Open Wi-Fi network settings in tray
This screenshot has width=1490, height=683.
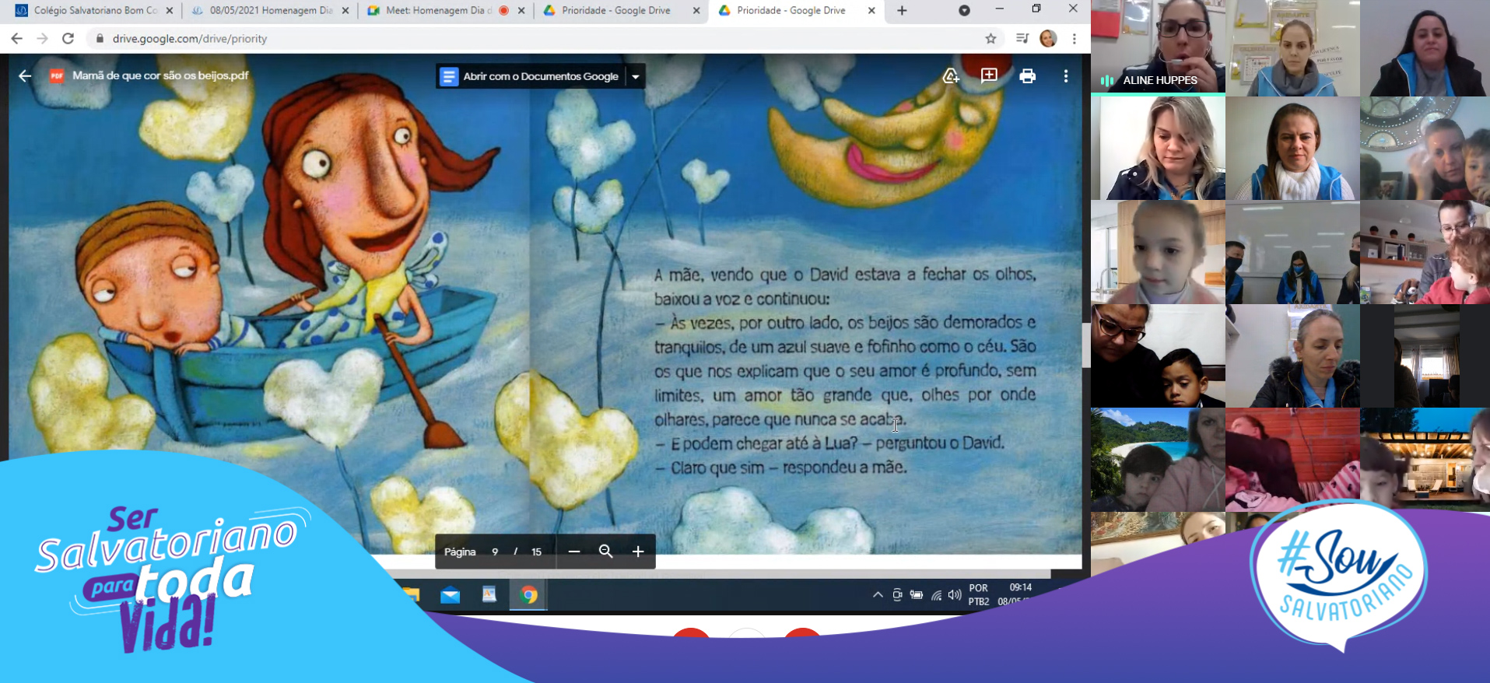click(x=936, y=595)
